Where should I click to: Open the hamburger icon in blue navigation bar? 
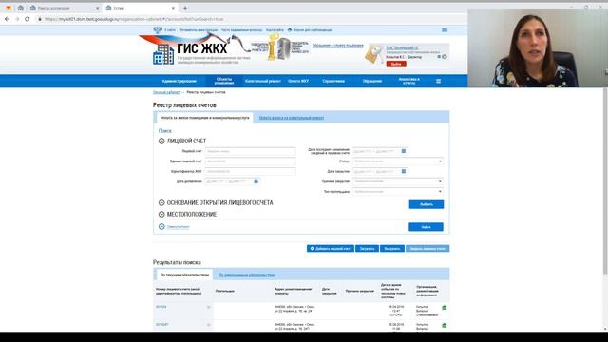click(438, 81)
